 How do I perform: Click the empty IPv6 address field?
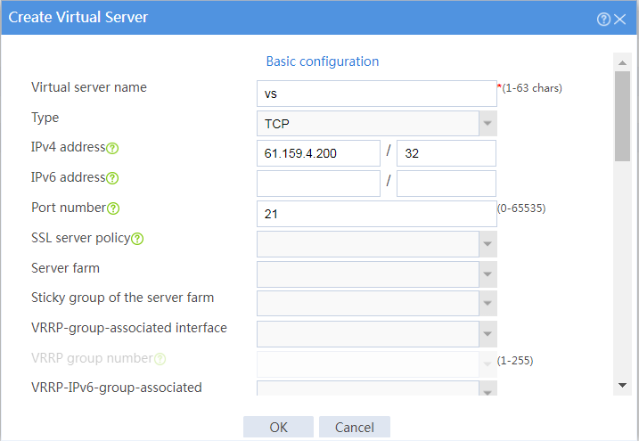click(x=318, y=184)
